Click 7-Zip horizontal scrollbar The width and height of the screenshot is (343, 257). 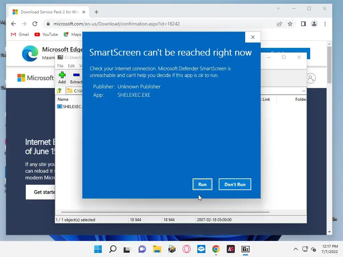pos(165,212)
